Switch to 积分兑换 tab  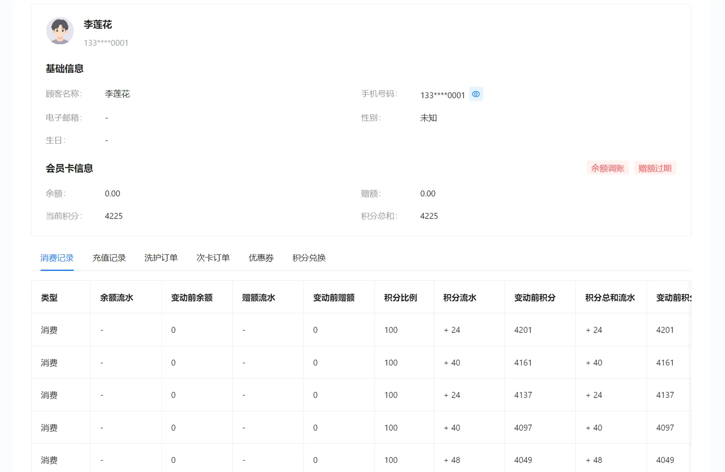pyautogui.click(x=309, y=258)
